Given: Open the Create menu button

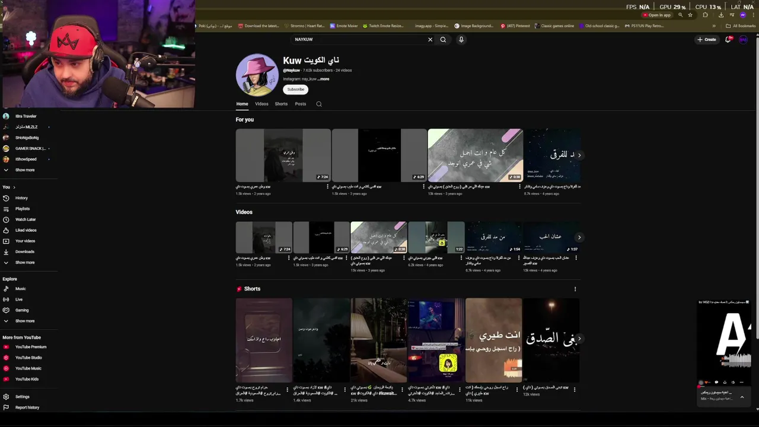Looking at the screenshot, I should 706,40.
